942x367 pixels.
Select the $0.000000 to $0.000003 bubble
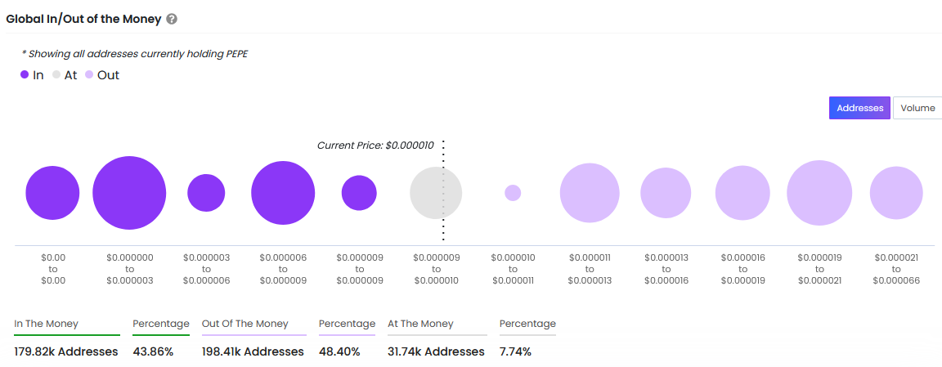click(x=129, y=193)
